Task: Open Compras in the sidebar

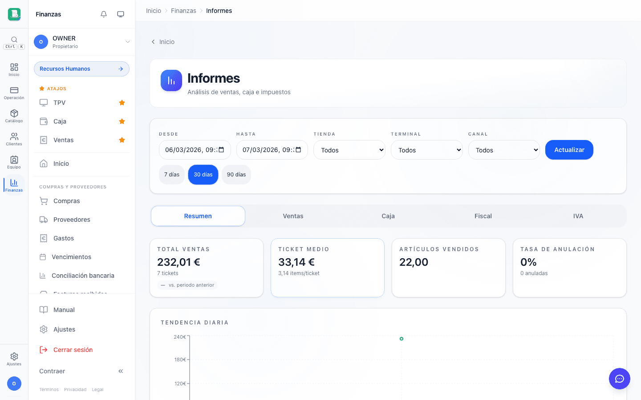Action: 82,201
